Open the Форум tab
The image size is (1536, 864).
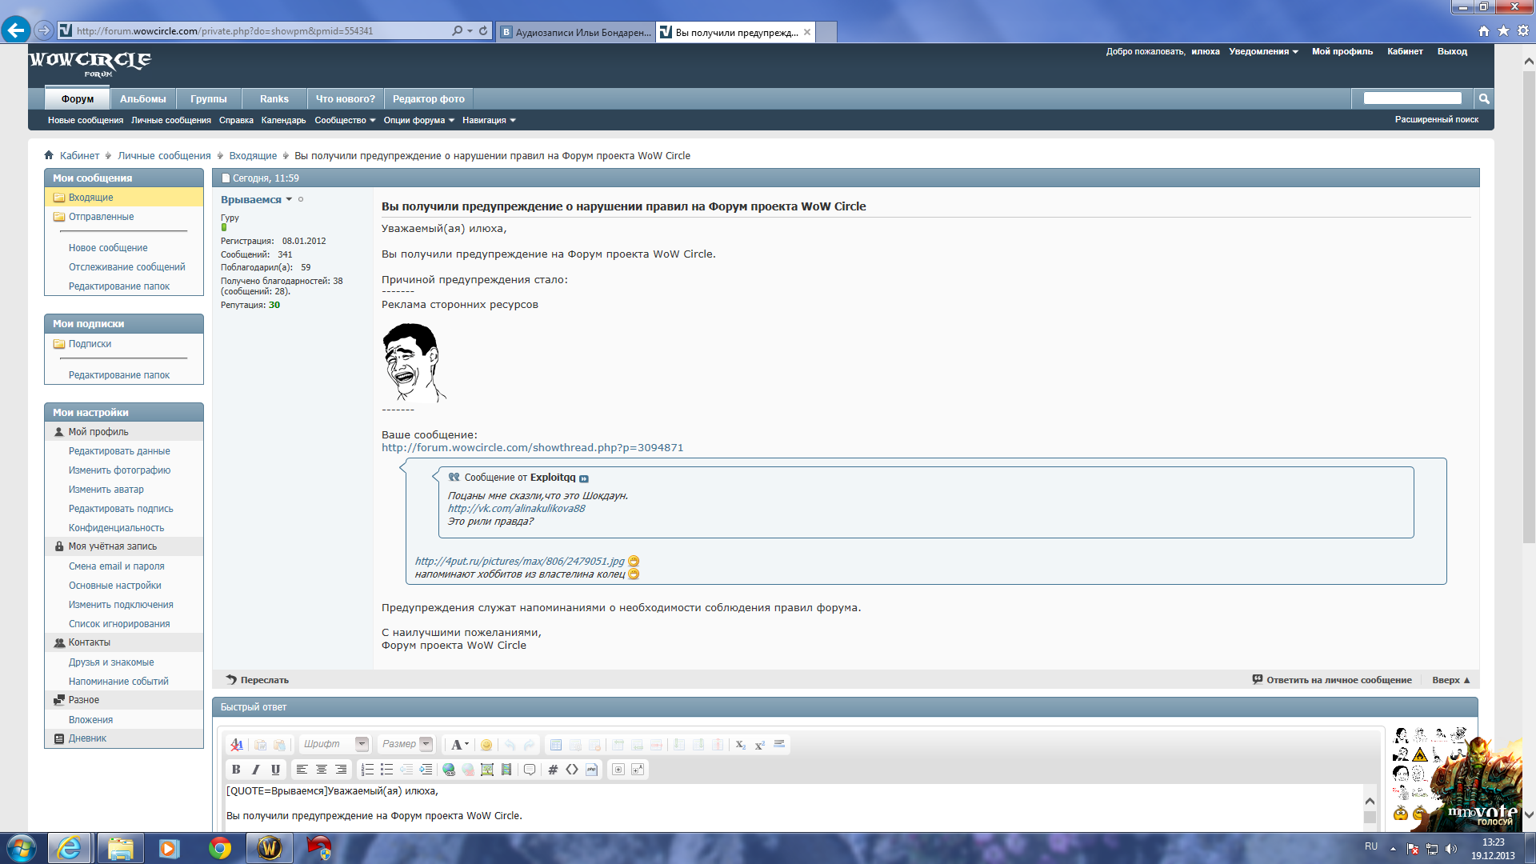(78, 99)
